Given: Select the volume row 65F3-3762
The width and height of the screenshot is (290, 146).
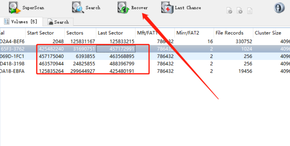Looking at the screenshot, I should (x=145, y=49).
